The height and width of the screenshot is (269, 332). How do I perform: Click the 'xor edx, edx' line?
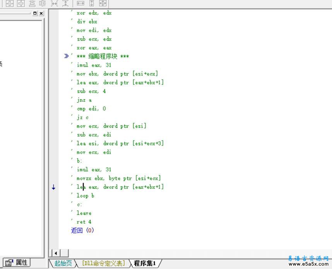pyautogui.click(x=94, y=13)
